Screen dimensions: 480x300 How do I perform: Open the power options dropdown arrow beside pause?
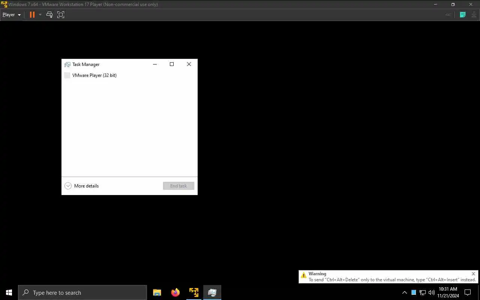tap(40, 15)
